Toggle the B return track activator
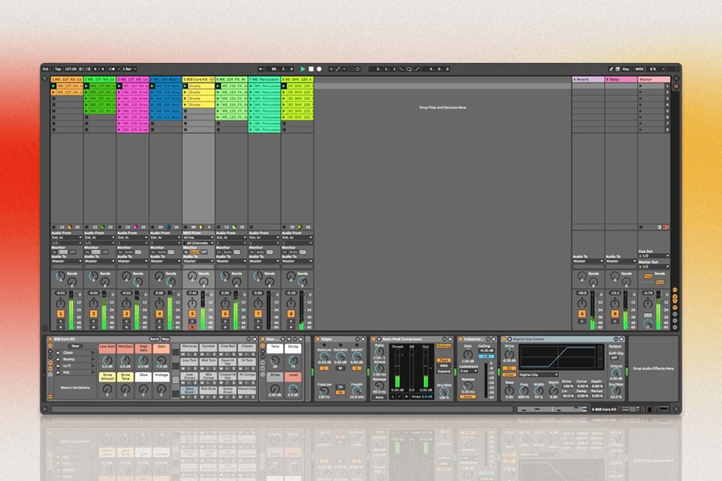The height and width of the screenshot is (481, 722). tap(615, 314)
